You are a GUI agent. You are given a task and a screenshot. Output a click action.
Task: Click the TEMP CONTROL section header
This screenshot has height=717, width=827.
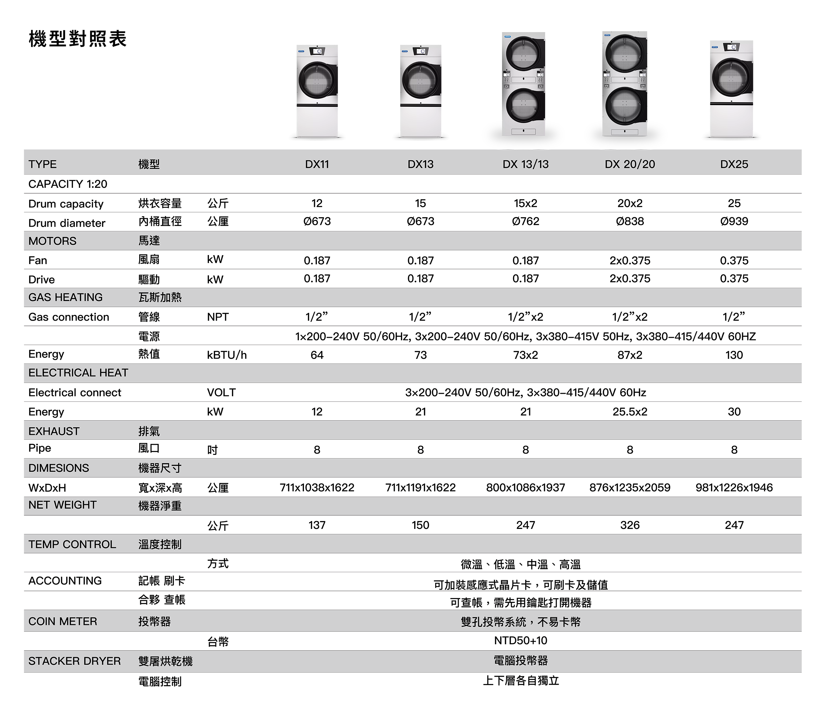click(72, 544)
